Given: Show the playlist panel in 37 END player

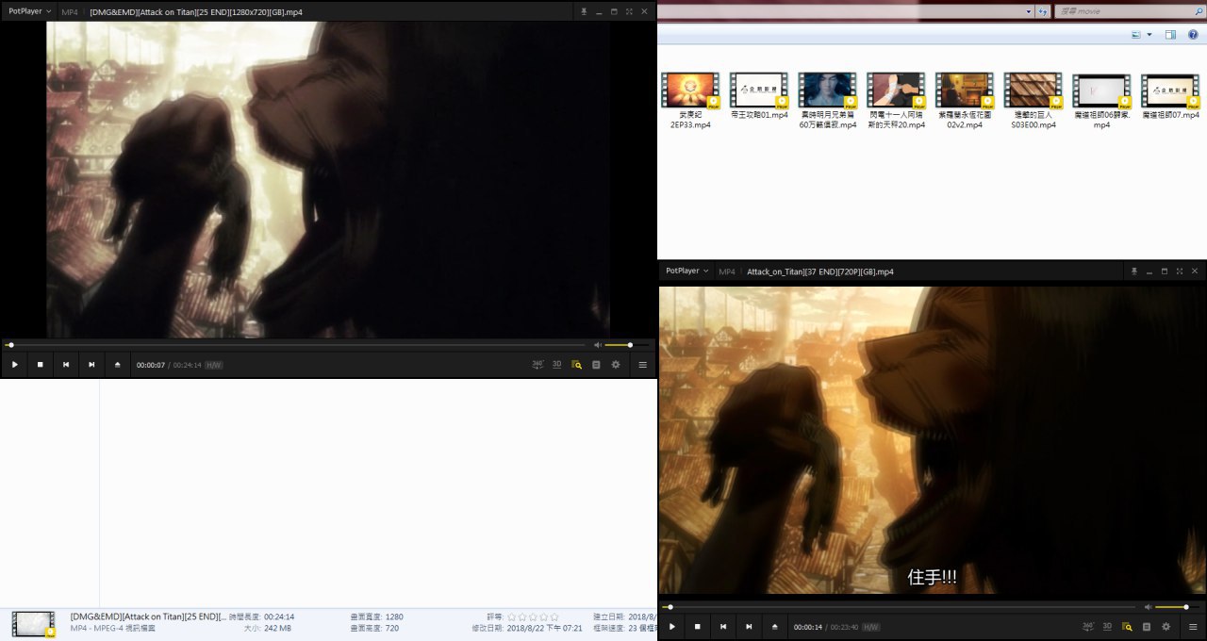Looking at the screenshot, I should 1147,626.
